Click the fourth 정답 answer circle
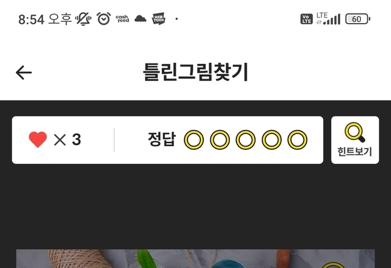The width and height of the screenshot is (391, 268). click(x=271, y=139)
